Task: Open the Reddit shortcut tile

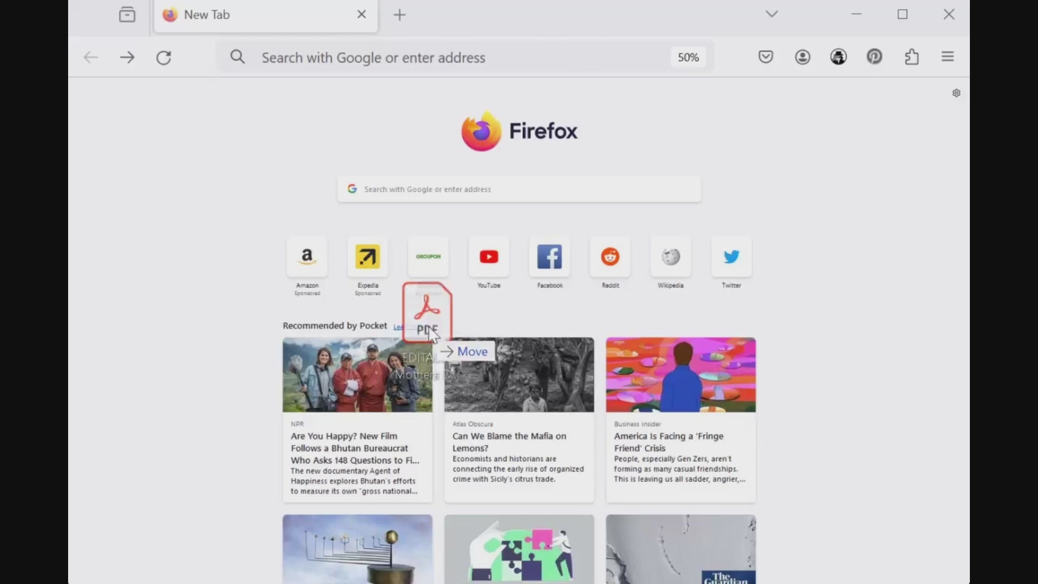Action: tap(610, 257)
